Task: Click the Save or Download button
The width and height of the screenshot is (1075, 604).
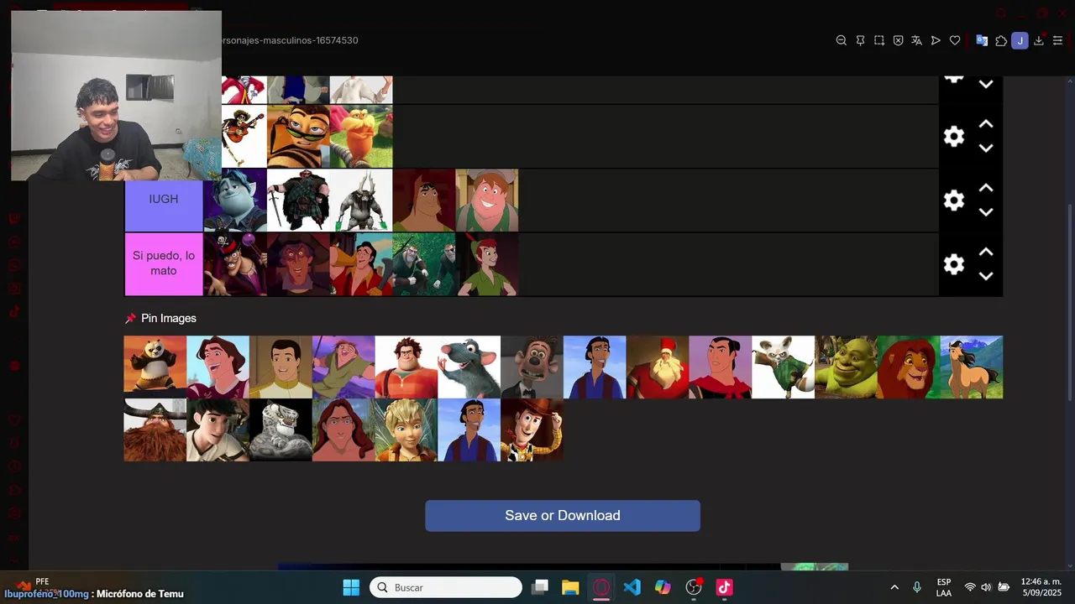Action: click(563, 516)
